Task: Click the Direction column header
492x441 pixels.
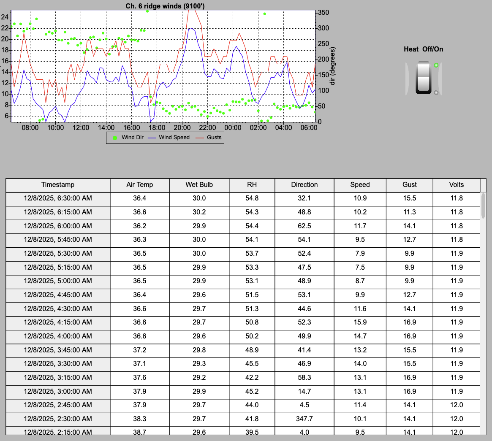Action: click(x=304, y=185)
